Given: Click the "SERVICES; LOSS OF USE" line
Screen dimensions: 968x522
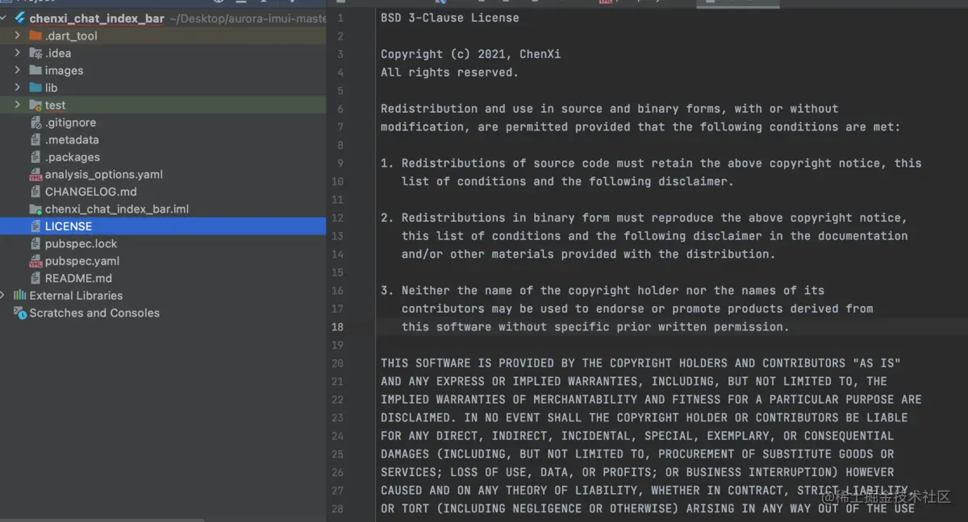Looking at the screenshot, I should point(637,472).
